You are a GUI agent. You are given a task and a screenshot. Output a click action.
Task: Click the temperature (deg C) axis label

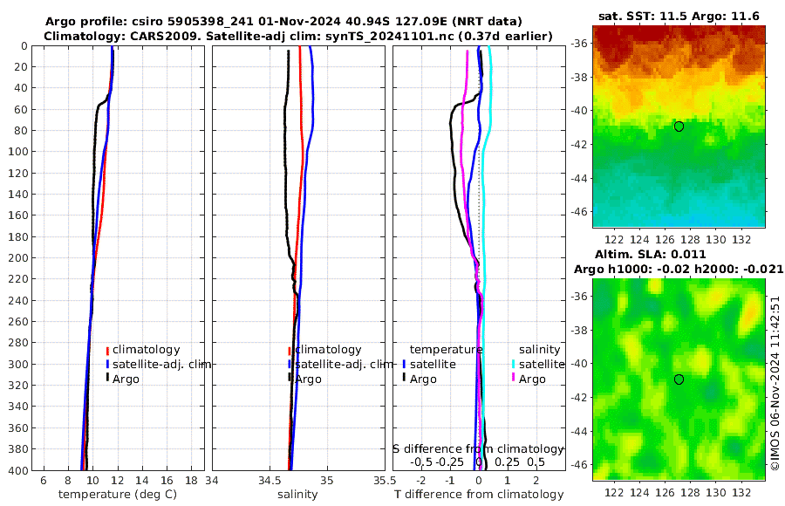tap(118, 495)
